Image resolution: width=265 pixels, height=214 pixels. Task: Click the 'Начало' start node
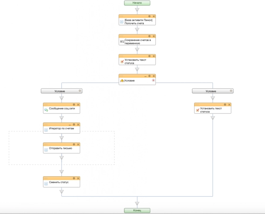pos(137,3)
